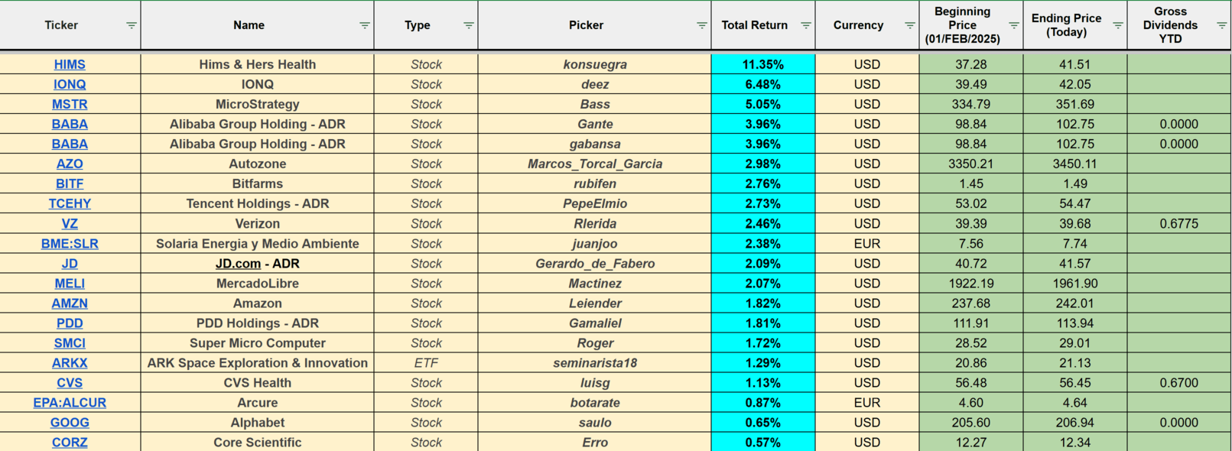
Task: Open the Currency column filter icon
Action: click(910, 25)
